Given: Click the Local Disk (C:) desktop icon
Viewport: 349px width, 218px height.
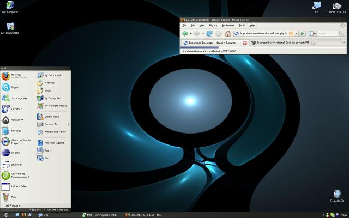Looking at the screenshot, I should [x=337, y=8].
